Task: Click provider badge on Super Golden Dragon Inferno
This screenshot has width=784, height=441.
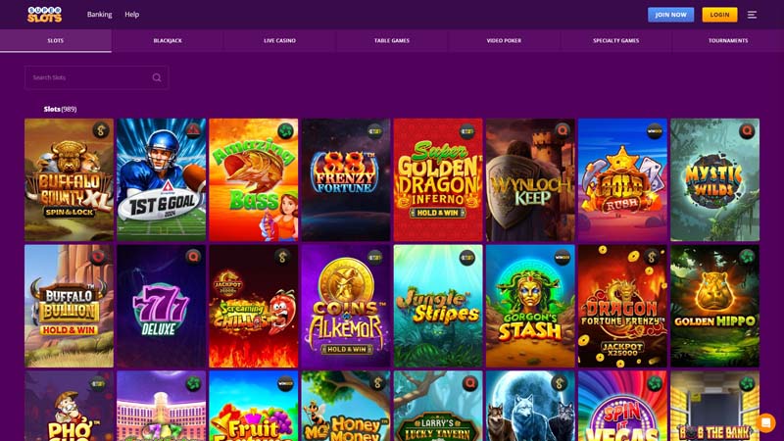Action: (467, 131)
